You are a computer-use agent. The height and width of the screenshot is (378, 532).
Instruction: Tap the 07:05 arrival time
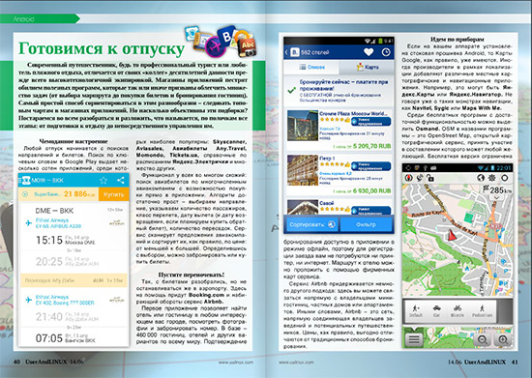point(49,338)
